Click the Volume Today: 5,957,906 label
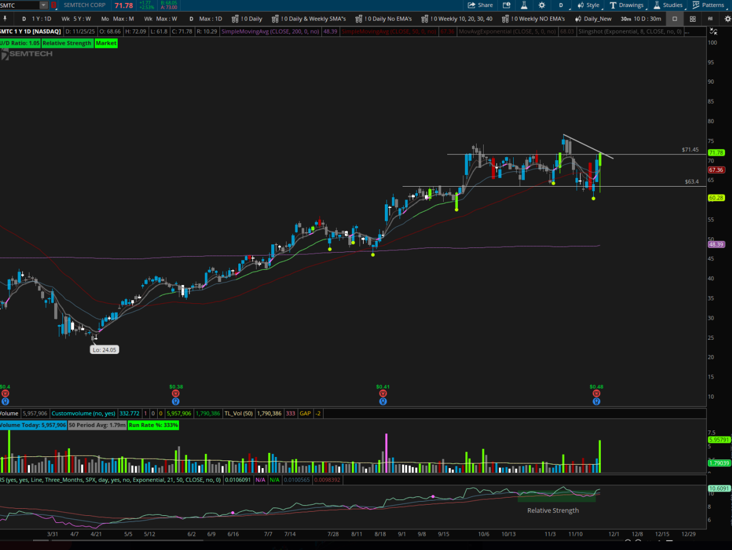 [33, 425]
